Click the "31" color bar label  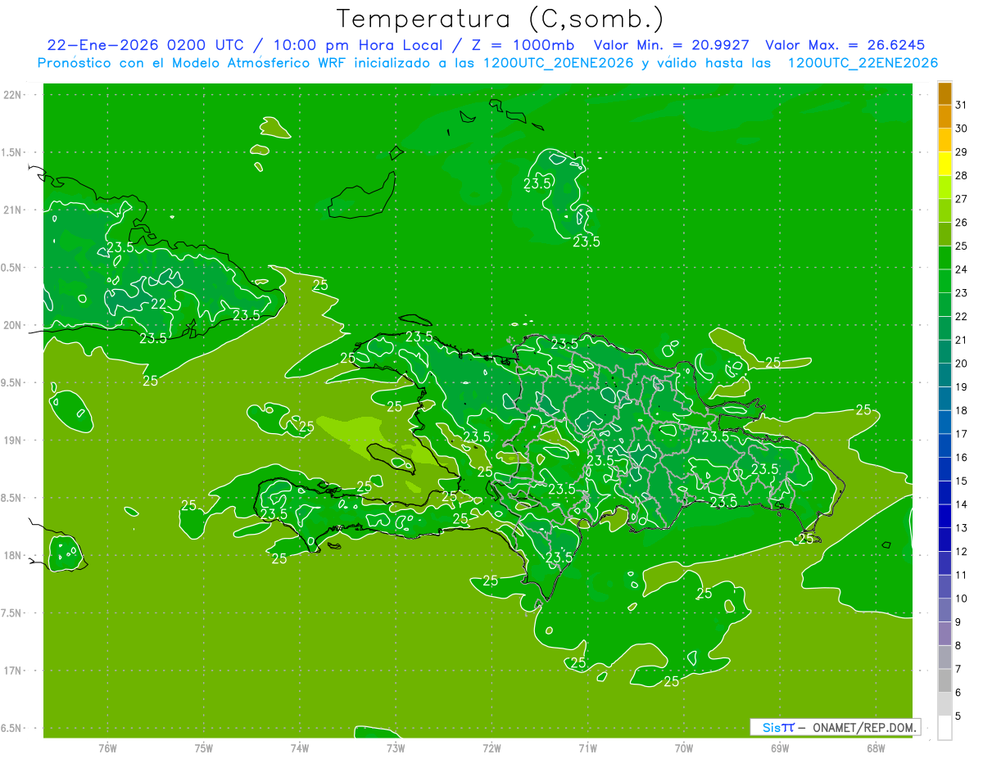click(962, 105)
